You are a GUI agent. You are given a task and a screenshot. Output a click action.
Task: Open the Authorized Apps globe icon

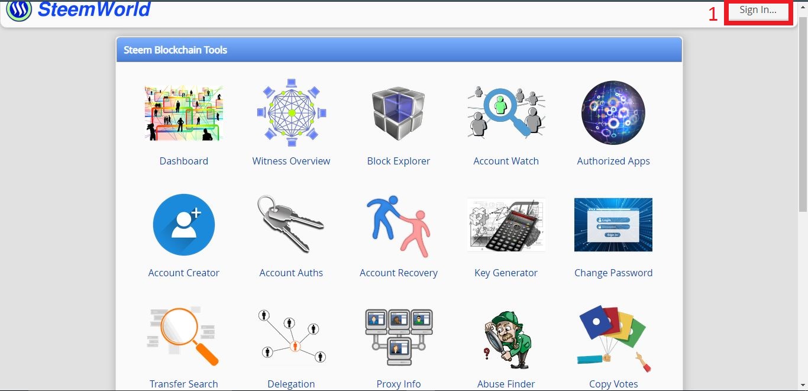pos(613,112)
